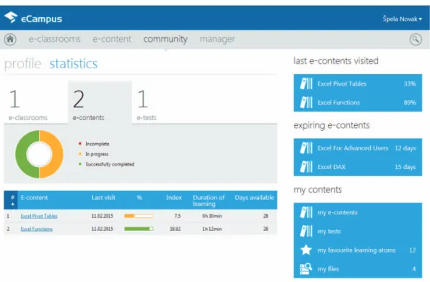The image size is (430, 282).
Task: Click the my files search icon
Action: [x=306, y=269]
